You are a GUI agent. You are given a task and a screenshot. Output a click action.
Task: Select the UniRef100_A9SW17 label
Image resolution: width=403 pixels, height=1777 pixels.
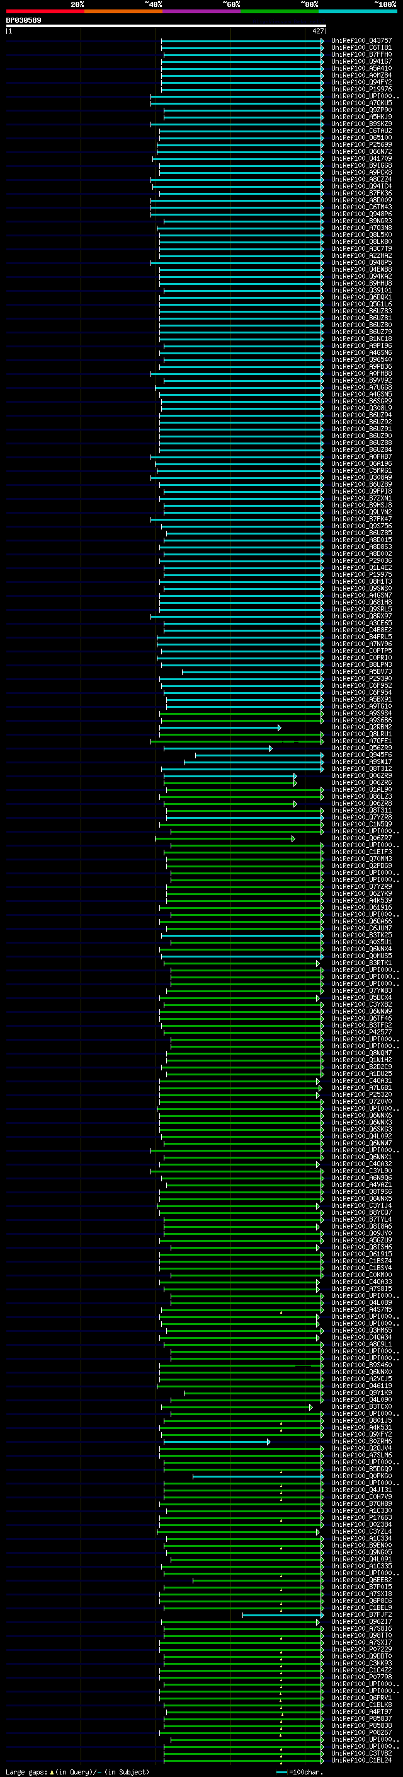(361, 762)
